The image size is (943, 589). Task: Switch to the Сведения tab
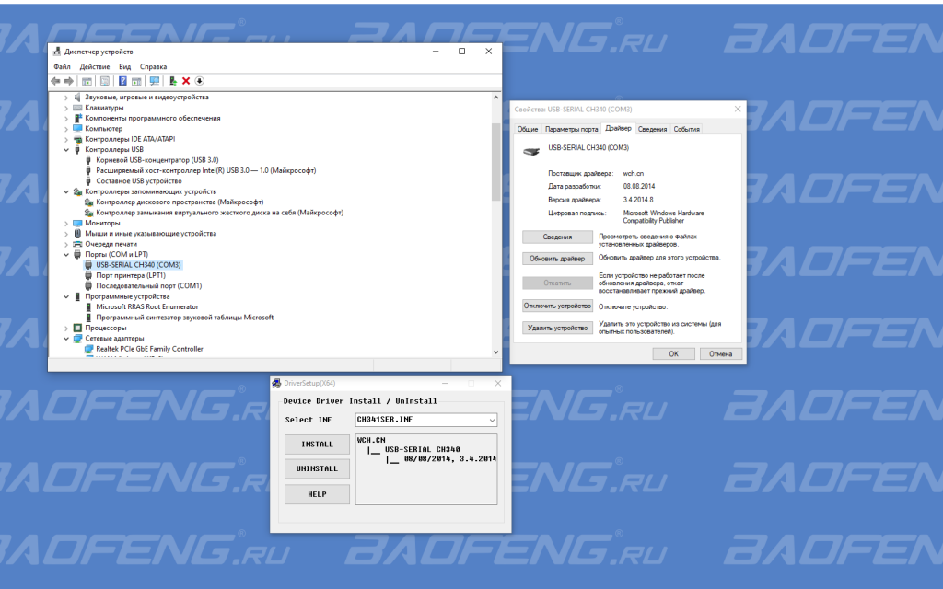tap(652, 129)
